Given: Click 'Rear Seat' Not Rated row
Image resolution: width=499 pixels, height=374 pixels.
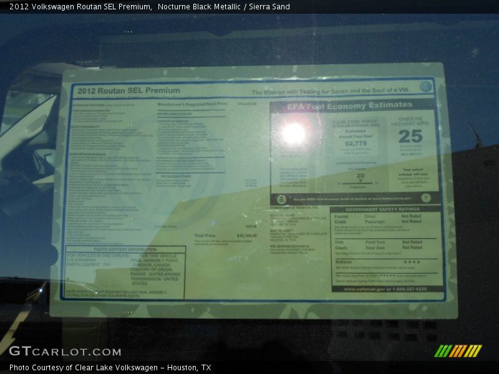Looking at the screenshot, I should [x=394, y=247].
